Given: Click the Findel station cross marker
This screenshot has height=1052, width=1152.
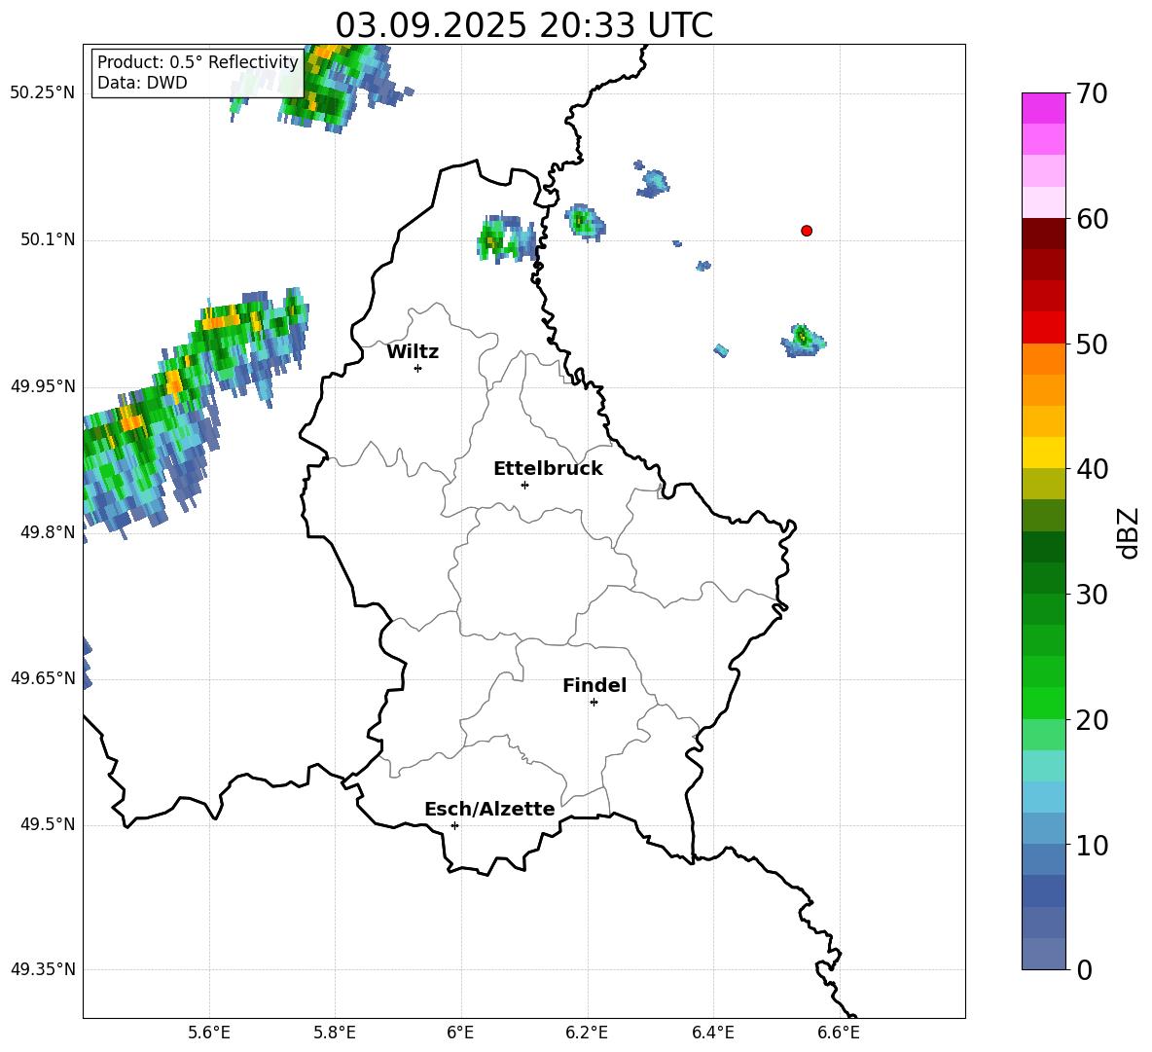Looking at the screenshot, I should tap(594, 702).
